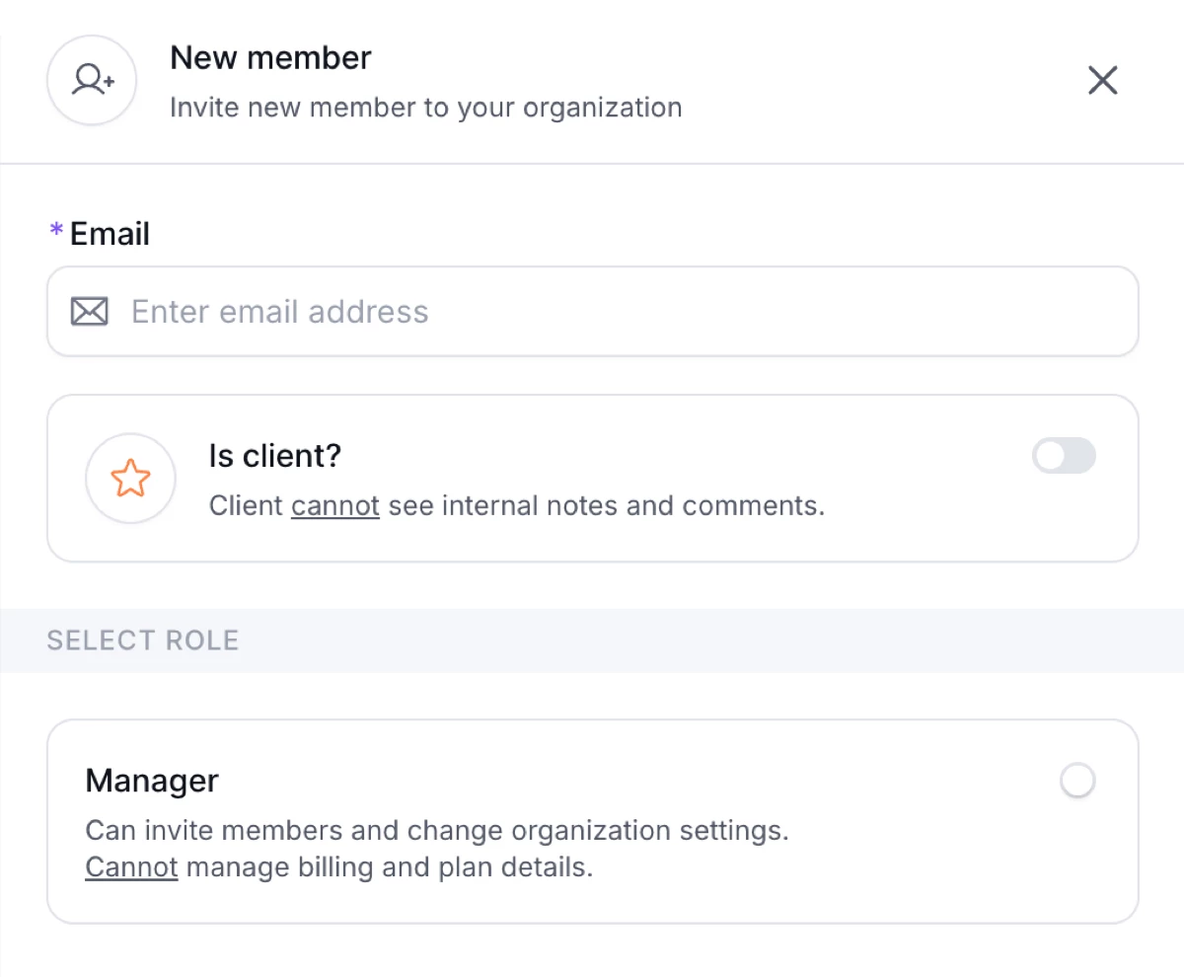
Task: Click the required asterisk beside Email label
Action: click(55, 233)
